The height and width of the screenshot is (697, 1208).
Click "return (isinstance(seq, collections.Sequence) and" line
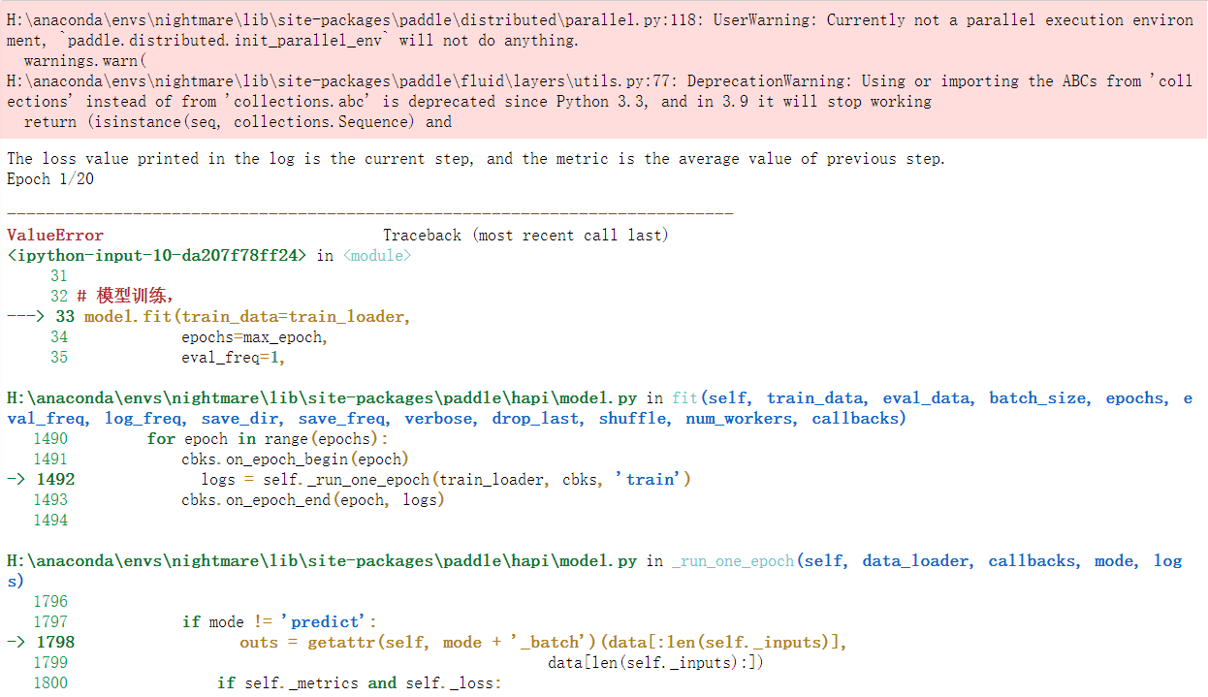pyautogui.click(x=238, y=122)
